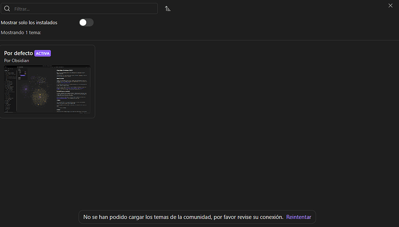Image resolution: width=399 pixels, height=227 pixels.
Task: Click the Filtrar search field
Action: coord(79,9)
